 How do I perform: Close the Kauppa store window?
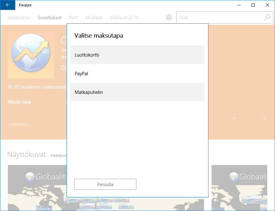268,5
